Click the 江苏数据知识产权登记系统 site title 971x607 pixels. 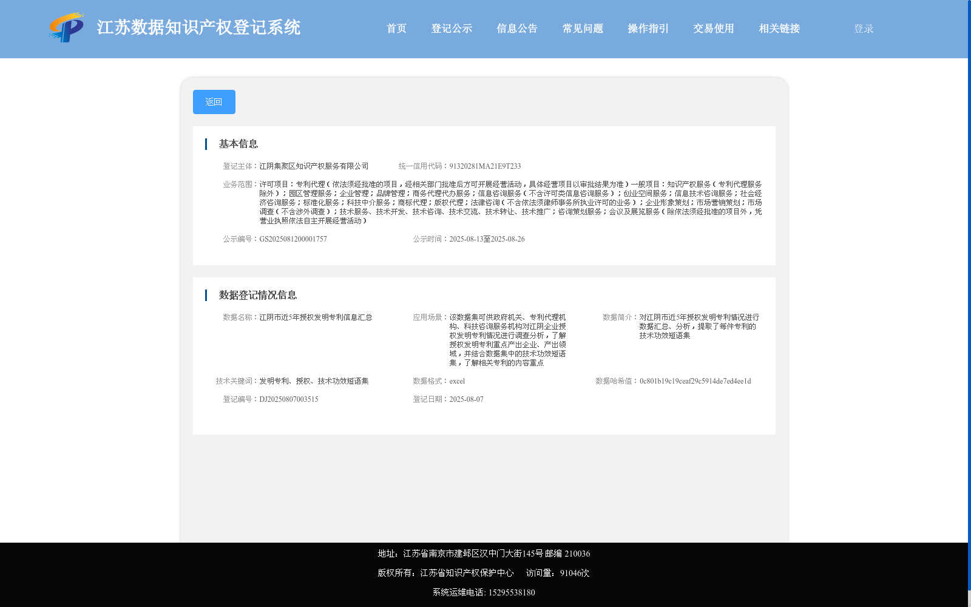click(198, 27)
